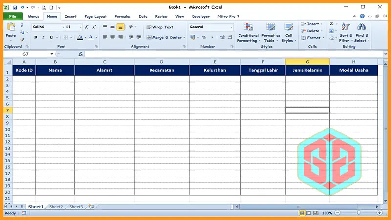The image size is (391, 220).
Task: Toggle Center horizontal alignment
Action: click(113, 37)
